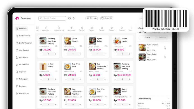
Task: Click Ayam Geprek thumbnail in cart
Action: pos(142,48)
